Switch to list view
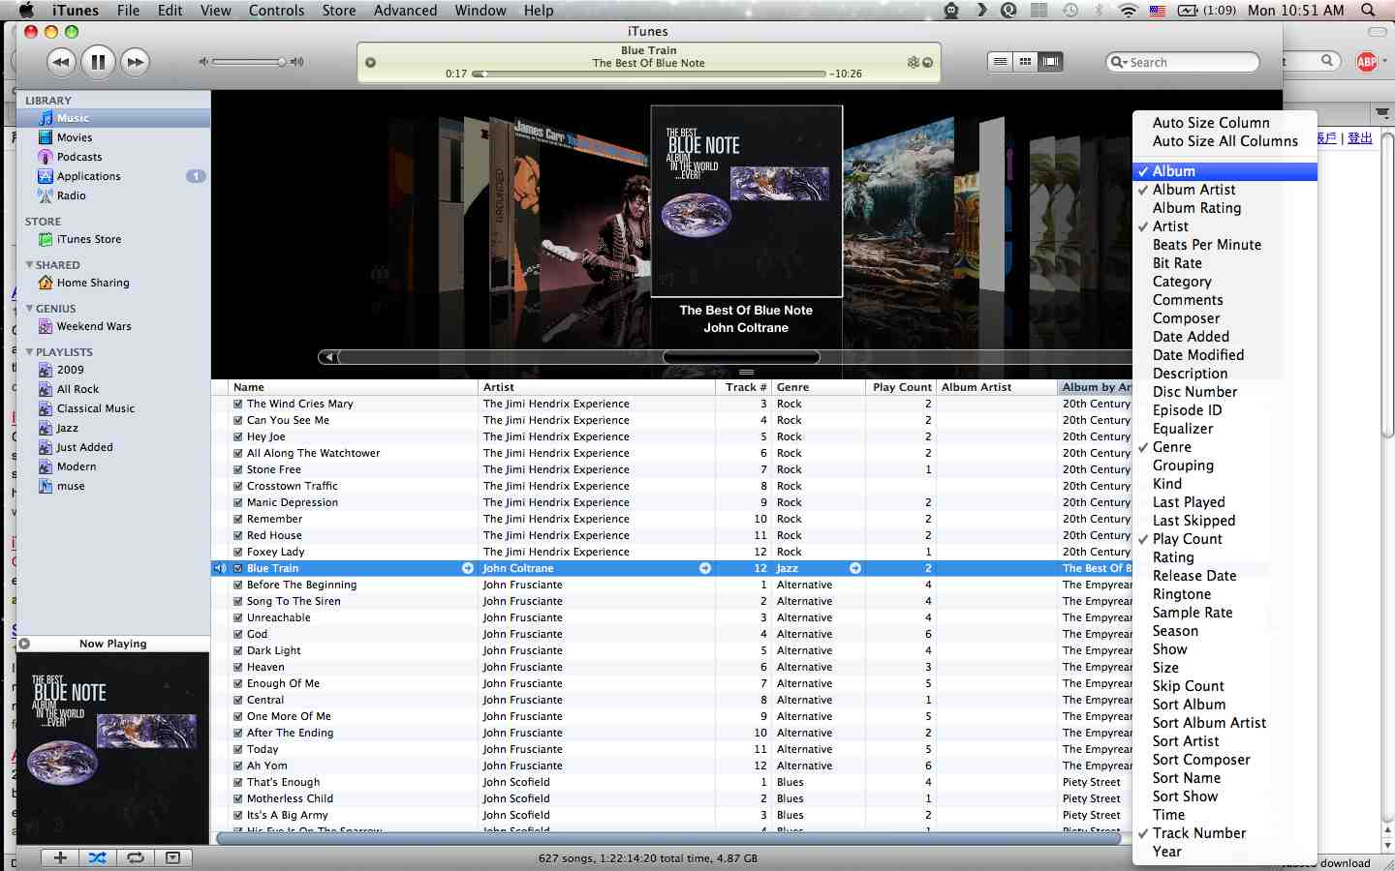1395x871 pixels. coord(1000,62)
